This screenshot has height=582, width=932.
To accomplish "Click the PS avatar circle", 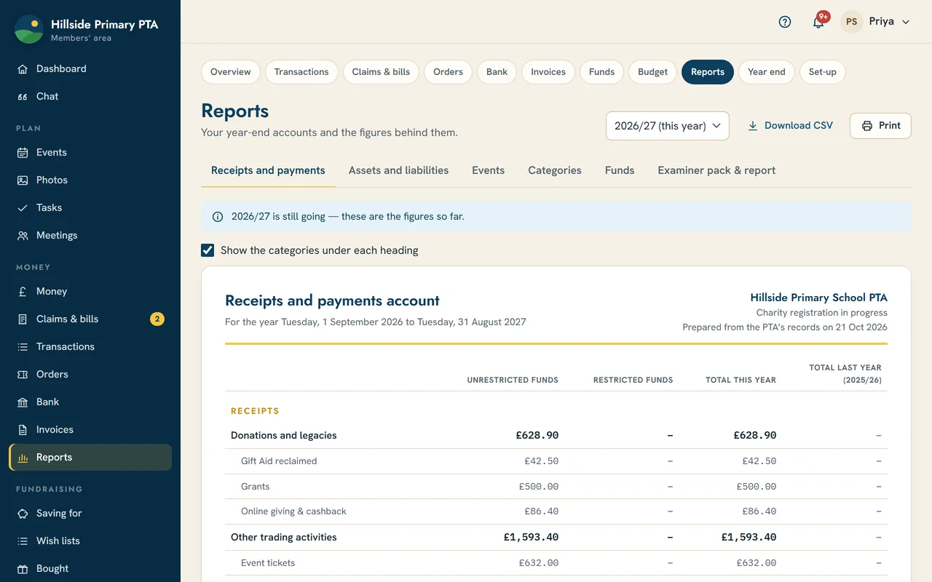I will click(851, 22).
